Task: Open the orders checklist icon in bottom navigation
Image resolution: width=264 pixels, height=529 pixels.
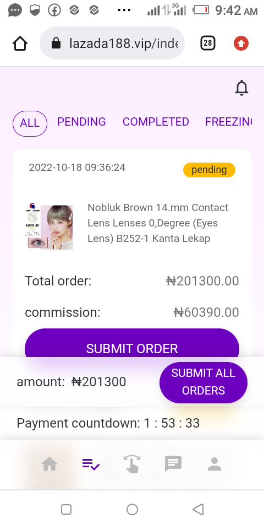Action: coord(91,464)
